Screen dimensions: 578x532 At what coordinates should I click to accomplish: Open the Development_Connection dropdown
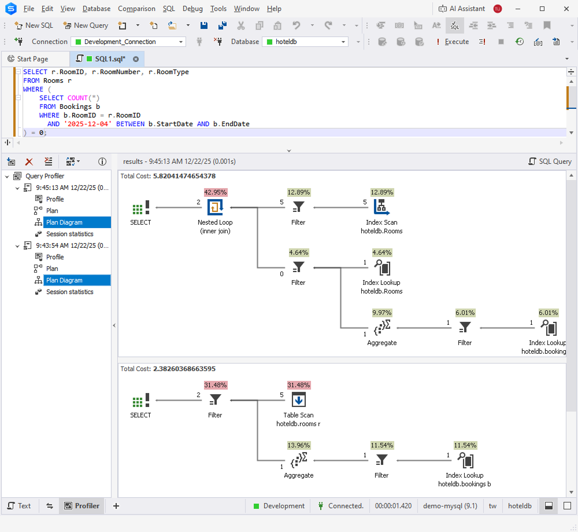click(x=181, y=42)
